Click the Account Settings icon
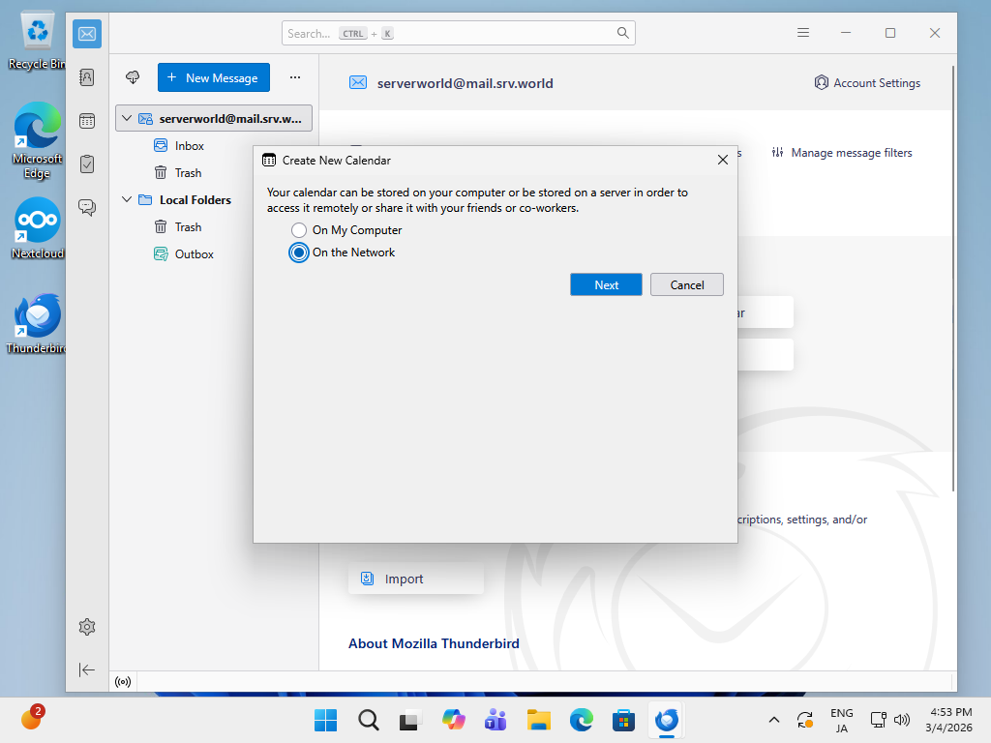Screen dimensions: 991x743 821,83
